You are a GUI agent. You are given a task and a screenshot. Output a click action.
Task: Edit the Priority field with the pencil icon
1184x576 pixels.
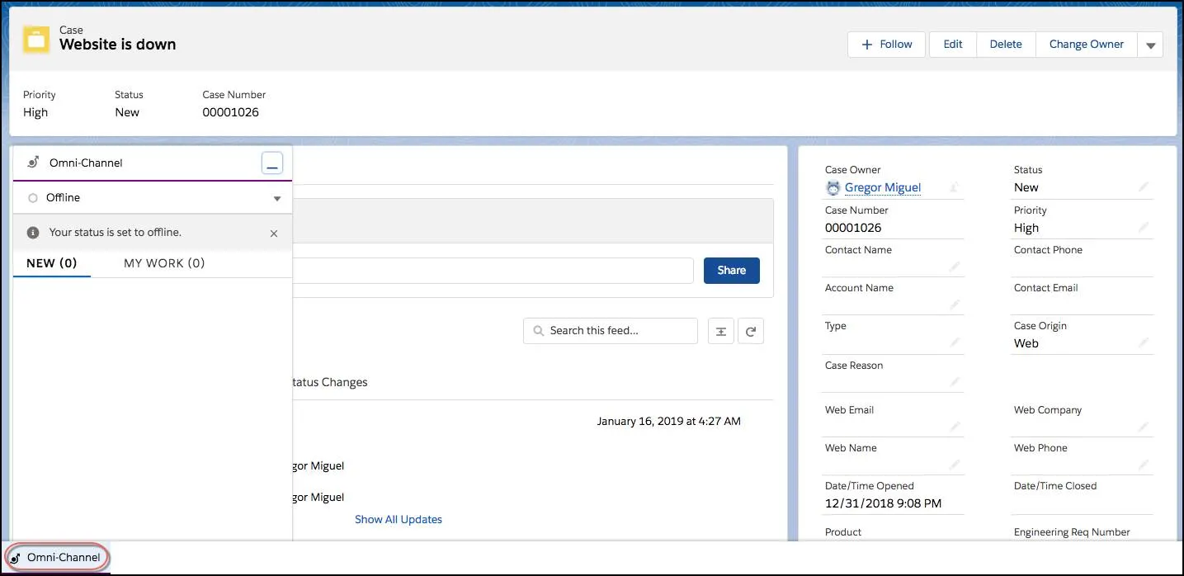(x=1144, y=228)
